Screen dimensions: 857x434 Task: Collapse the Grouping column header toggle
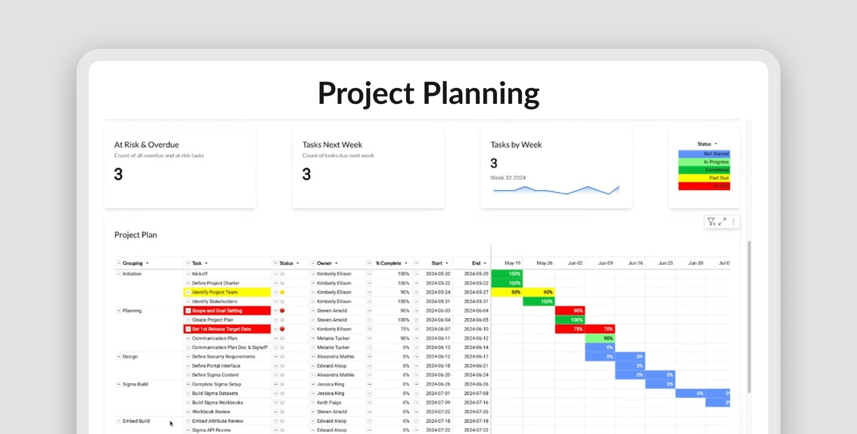(119, 263)
